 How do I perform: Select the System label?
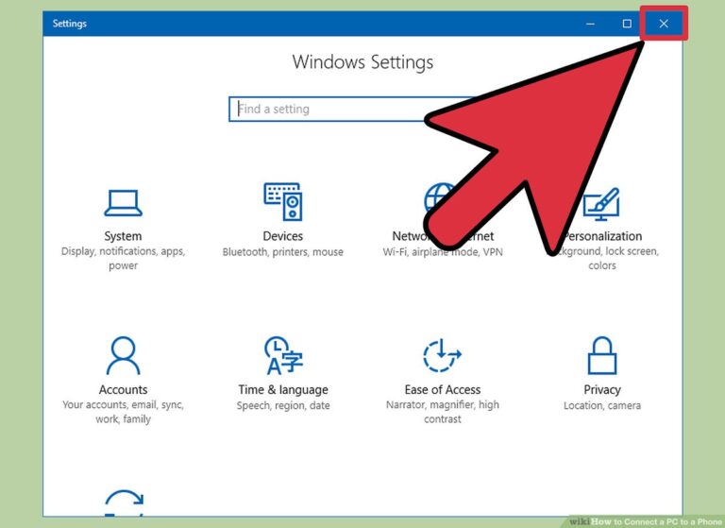tap(123, 236)
